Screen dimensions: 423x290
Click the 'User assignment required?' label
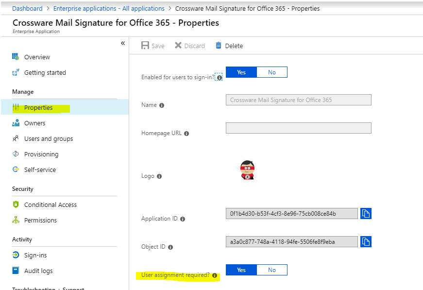175,275
